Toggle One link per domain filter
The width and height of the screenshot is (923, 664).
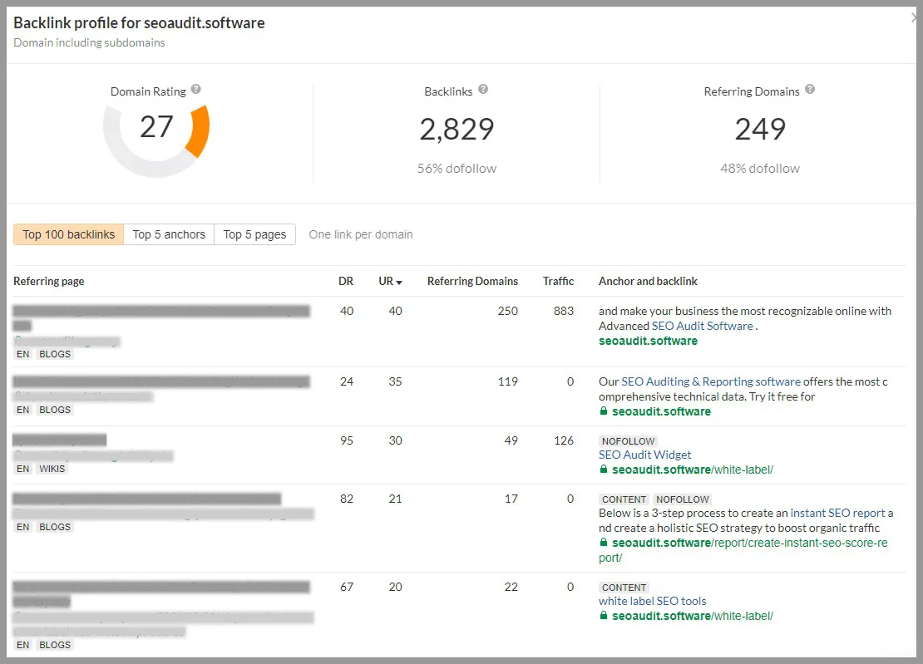(x=361, y=234)
